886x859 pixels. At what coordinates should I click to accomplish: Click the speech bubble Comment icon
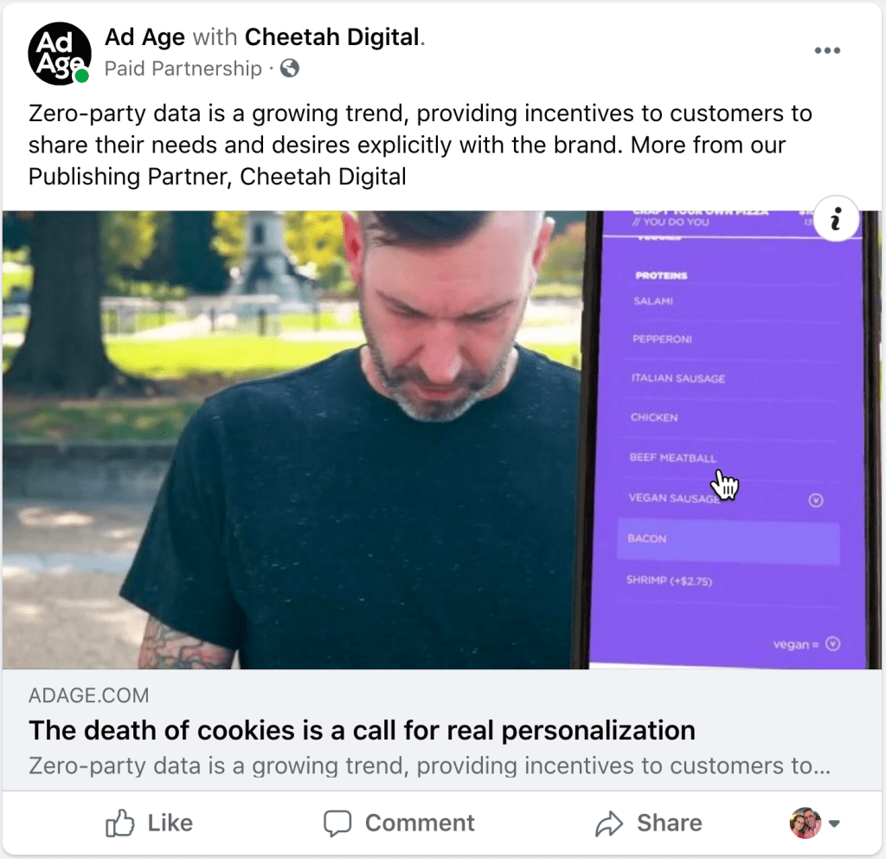pyautogui.click(x=337, y=823)
